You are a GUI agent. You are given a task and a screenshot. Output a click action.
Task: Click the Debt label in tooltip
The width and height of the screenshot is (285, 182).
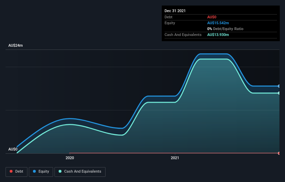pyautogui.click(x=168, y=17)
